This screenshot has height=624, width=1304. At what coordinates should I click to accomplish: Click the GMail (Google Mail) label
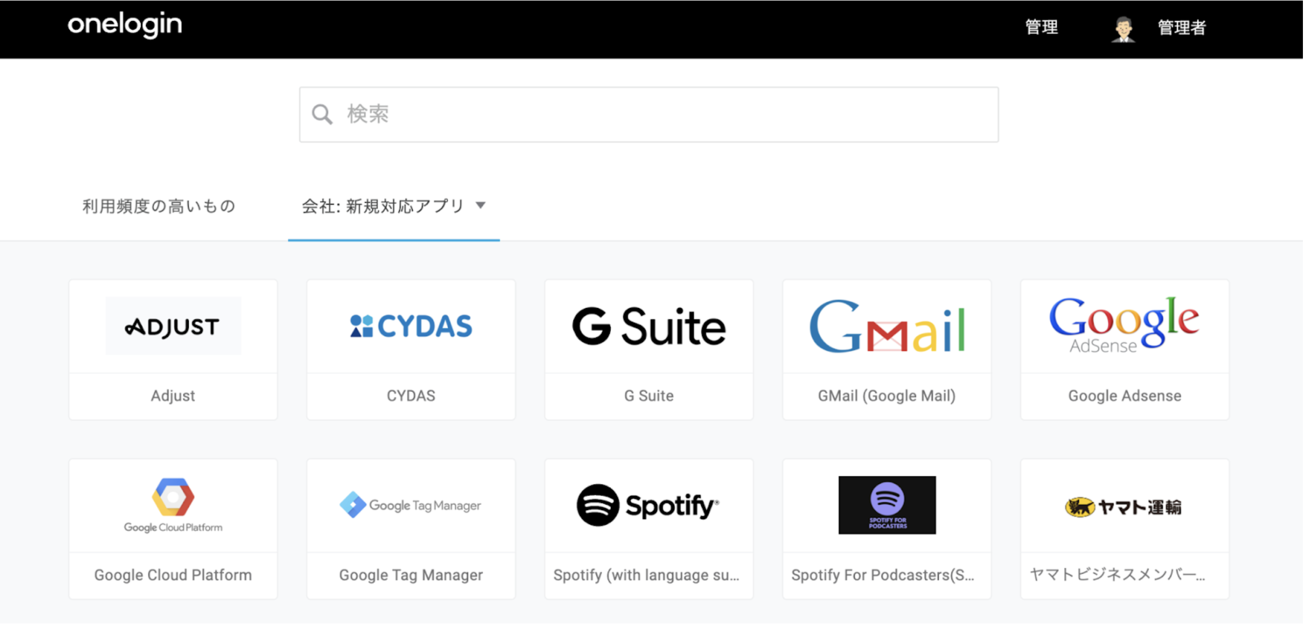click(887, 396)
